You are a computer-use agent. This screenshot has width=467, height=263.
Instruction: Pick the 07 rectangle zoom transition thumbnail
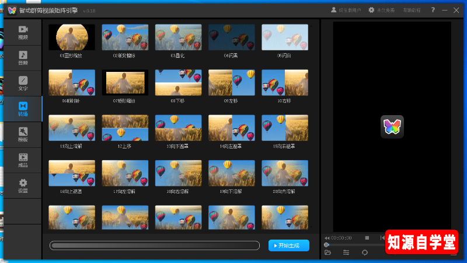click(x=125, y=82)
